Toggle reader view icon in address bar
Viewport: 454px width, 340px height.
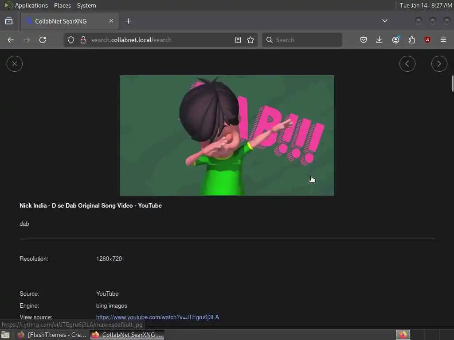[238, 40]
